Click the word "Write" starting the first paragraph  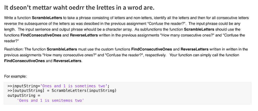9,18
